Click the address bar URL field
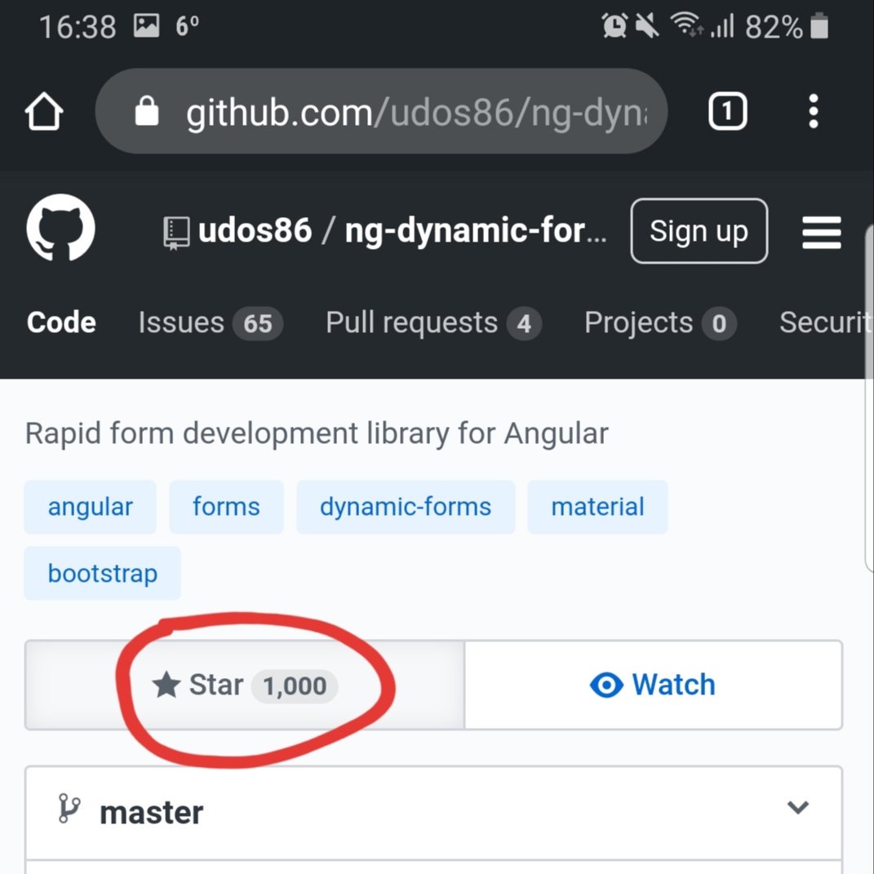The height and width of the screenshot is (874, 874). (381, 112)
